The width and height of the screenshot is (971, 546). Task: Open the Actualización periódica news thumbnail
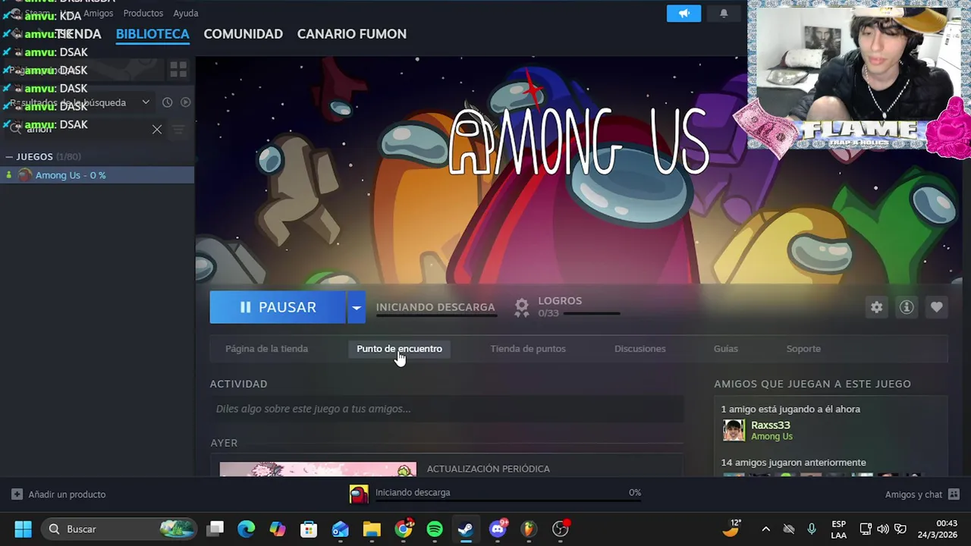pos(318,469)
